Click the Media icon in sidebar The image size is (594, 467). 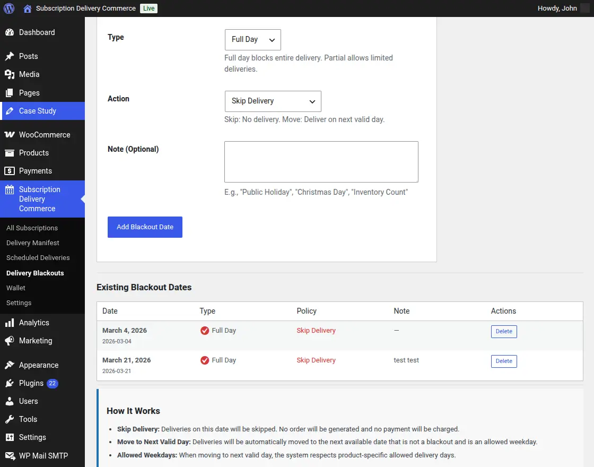point(10,74)
